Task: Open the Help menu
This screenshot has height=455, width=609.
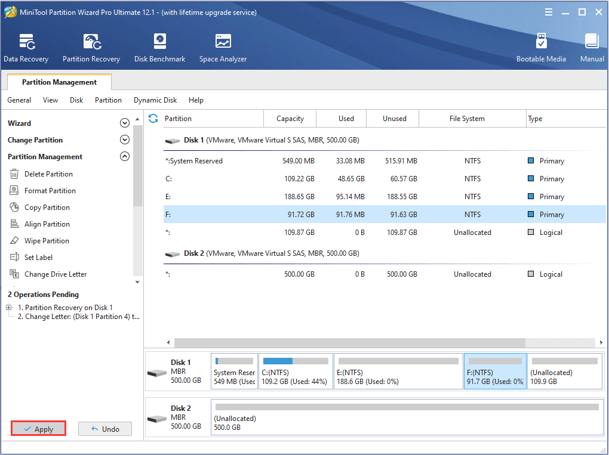Action: tap(196, 100)
